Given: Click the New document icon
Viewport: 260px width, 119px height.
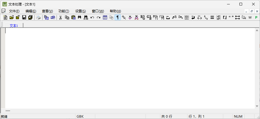Looking at the screenshot, I should click(5, 17).
